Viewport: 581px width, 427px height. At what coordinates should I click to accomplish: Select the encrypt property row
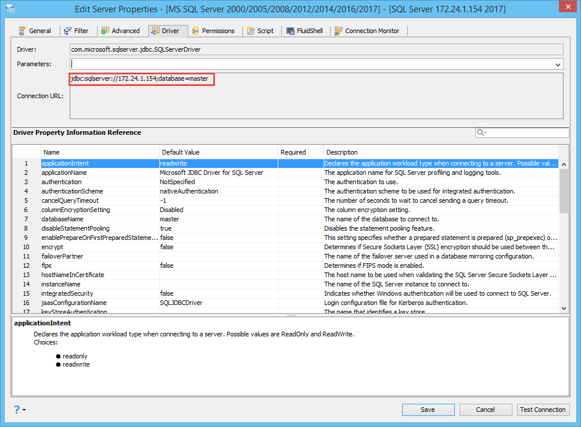pyautogui.click(x=285, y=247)
